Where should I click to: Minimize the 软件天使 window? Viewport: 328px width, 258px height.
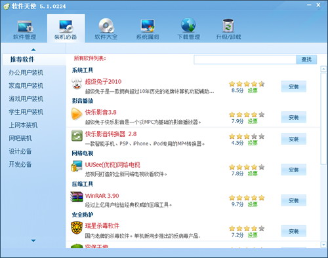[309, 5]
